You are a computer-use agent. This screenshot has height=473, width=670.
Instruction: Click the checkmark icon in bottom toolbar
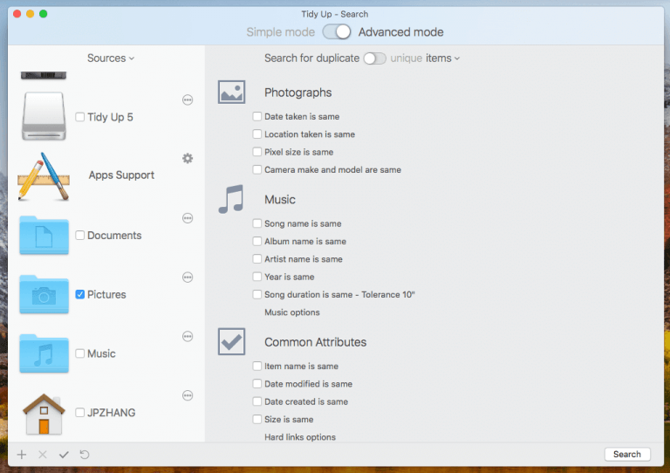[64, 455]
